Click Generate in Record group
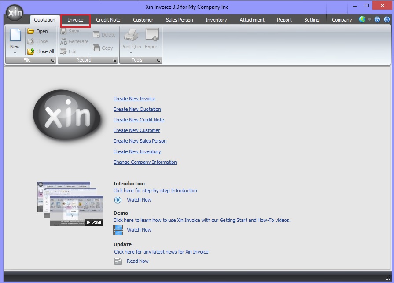The height and width of the screenshot is (283, 394). (74, 41)
